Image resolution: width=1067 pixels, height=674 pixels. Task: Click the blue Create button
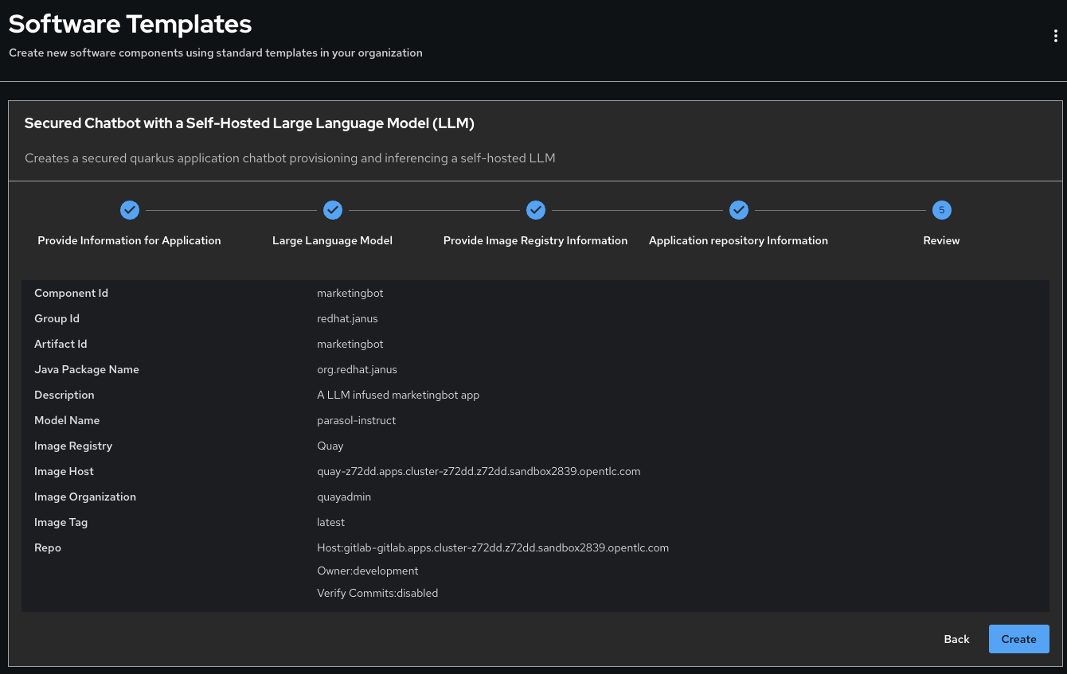click(x=1018, y=639)
